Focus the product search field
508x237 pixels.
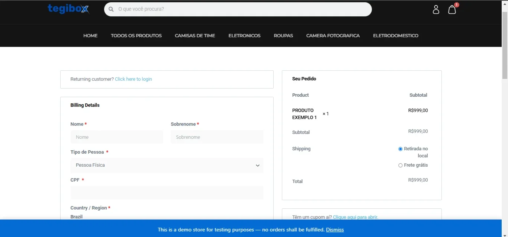[238, 9]
